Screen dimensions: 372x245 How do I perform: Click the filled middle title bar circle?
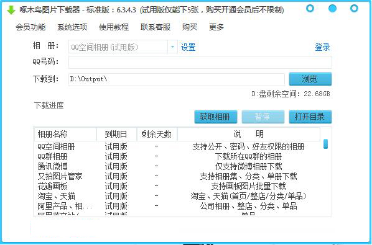pyautogui.click(x=332, y=9)
